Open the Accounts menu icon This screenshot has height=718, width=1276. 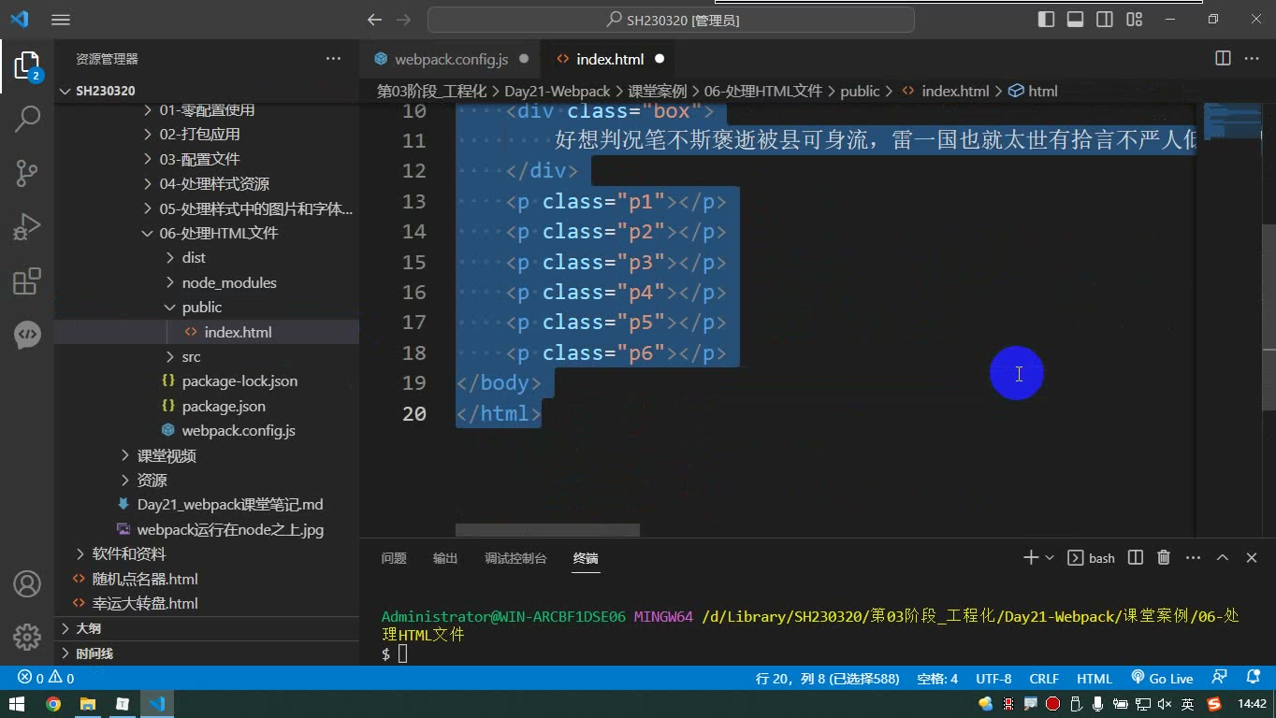coord(27,584)
